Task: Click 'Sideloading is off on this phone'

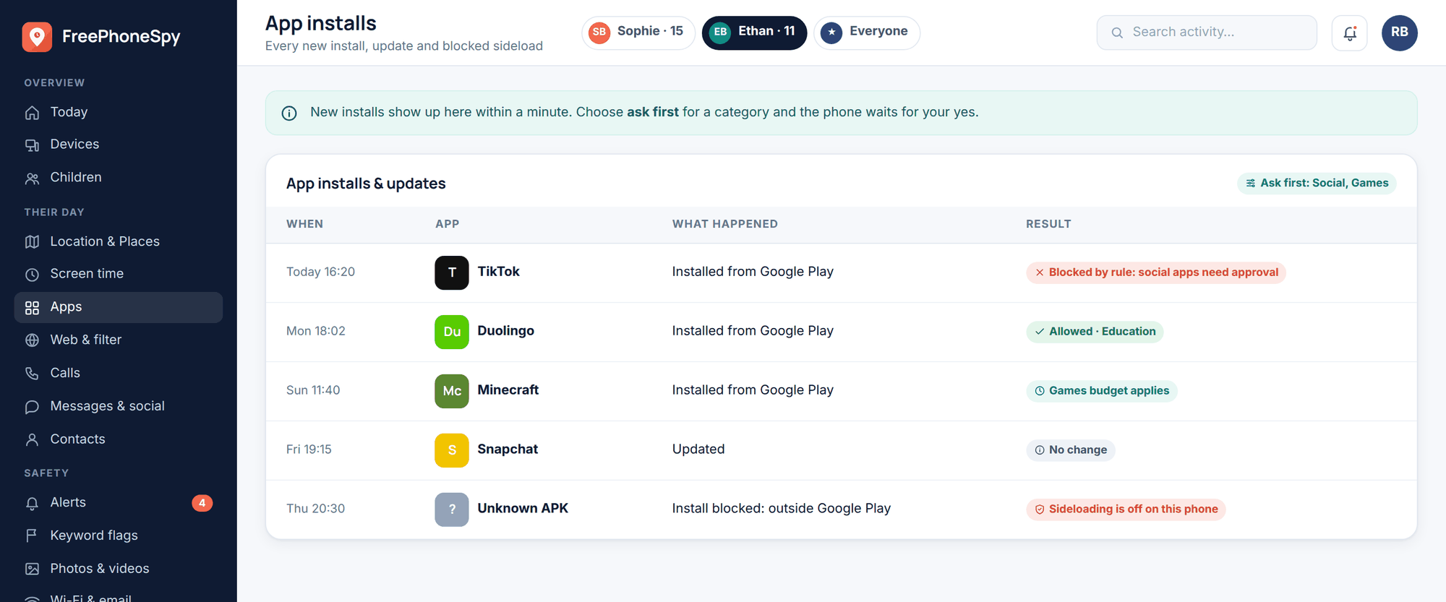Action: (x=1126, y=509)
